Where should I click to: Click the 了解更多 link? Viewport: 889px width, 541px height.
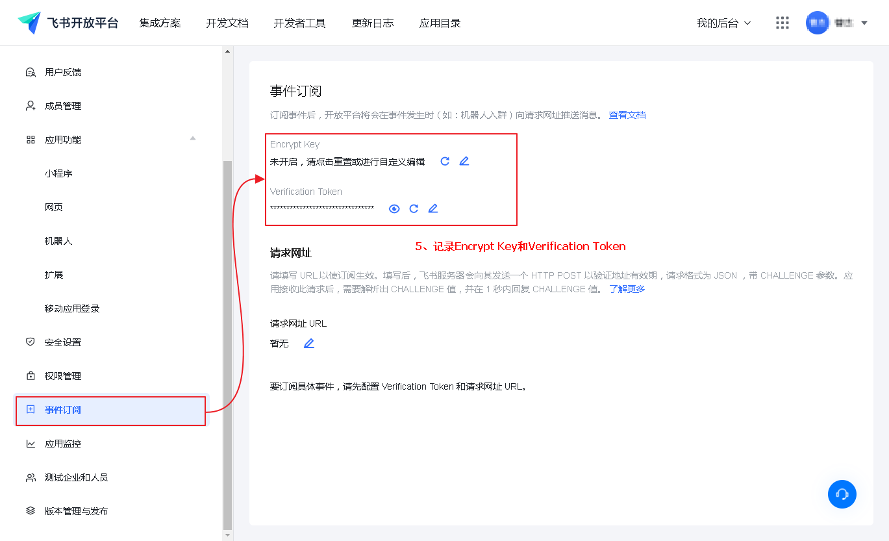pyautogui.click(x=627, y=289)
